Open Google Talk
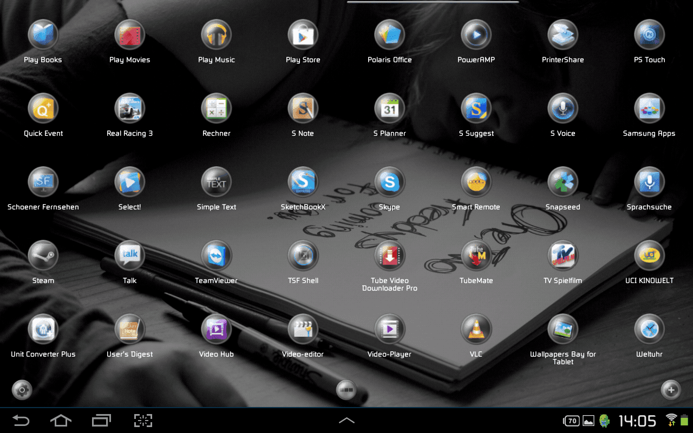The width and height of the screenshot is (693, 433). [x=130, y=256]
